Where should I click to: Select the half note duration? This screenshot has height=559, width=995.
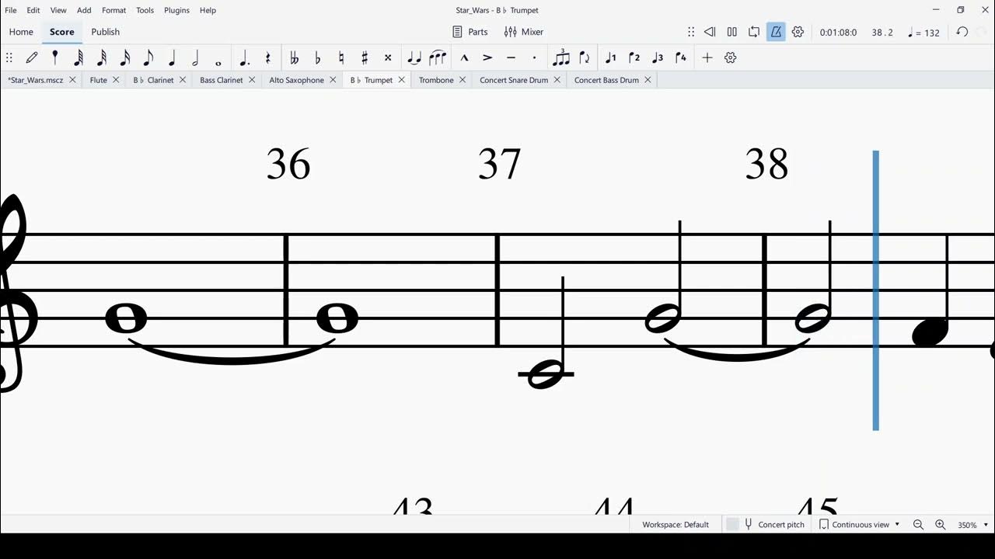(195, 57)
